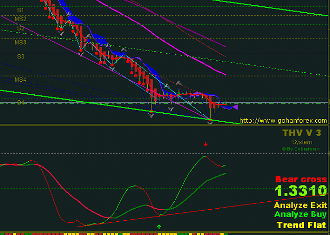Click the red Bear cross signal text
The image size is (330, 235).
point(301,179)
